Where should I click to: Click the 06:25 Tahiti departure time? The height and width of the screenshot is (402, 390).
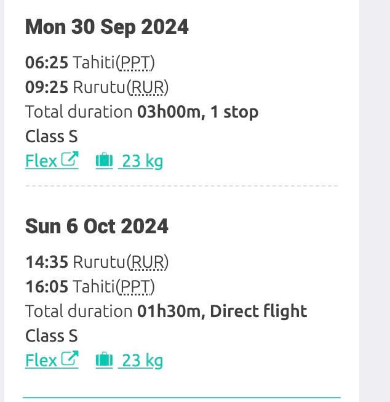click(x=47, y=63)
